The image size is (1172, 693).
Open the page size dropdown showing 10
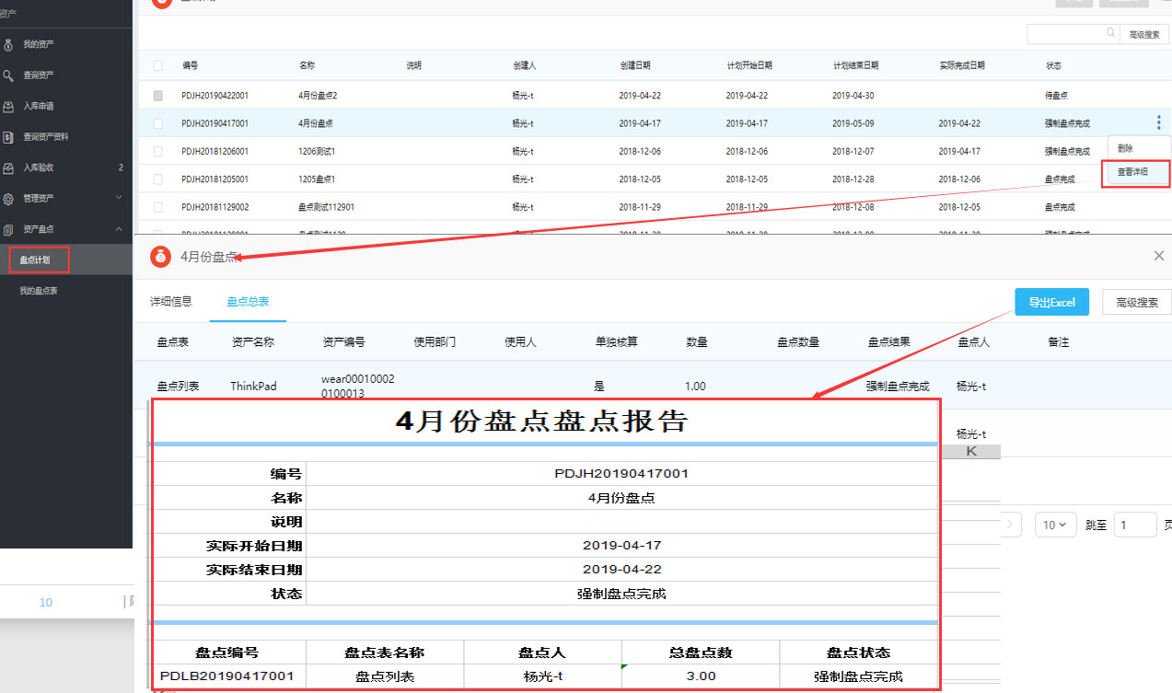1055,525
